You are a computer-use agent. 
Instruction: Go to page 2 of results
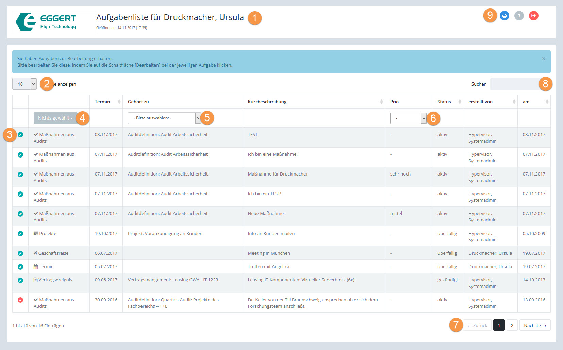pyautogui.click(x=512, y=325)
